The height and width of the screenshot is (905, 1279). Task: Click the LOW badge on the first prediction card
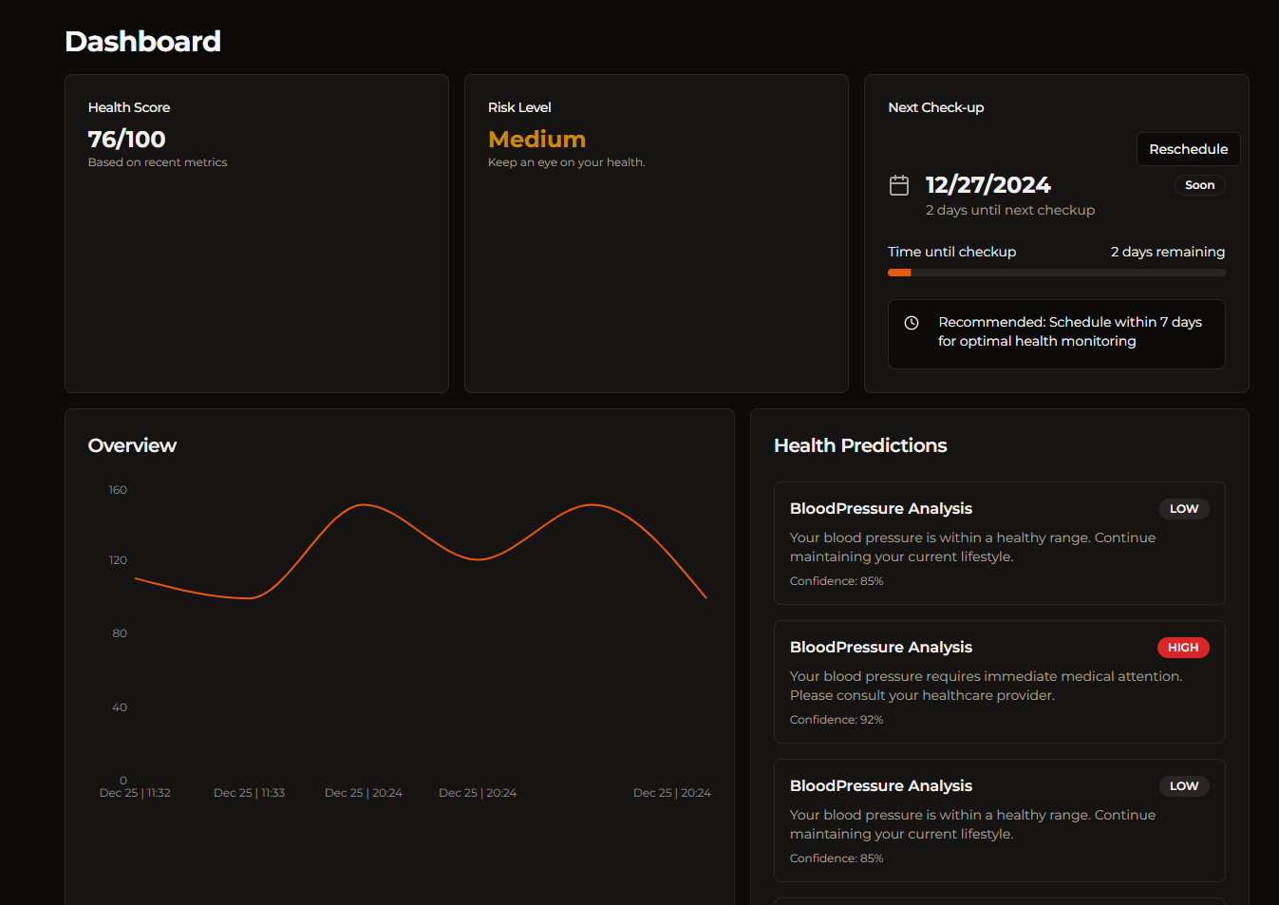(x=1183, y=509)
